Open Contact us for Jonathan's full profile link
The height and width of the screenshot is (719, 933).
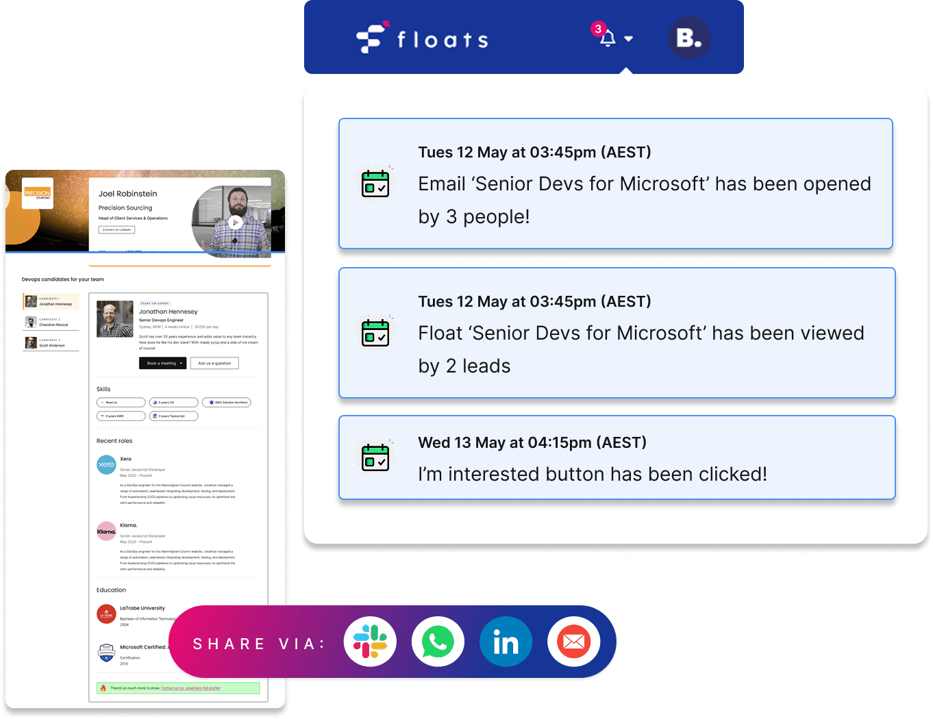(x=190, y=688)
